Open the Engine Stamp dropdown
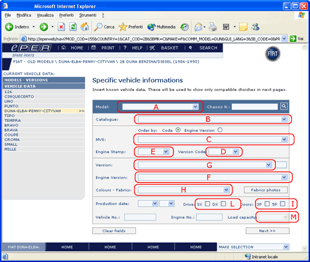Viewport: 310px width, 262px height. [x=154, y=152]
